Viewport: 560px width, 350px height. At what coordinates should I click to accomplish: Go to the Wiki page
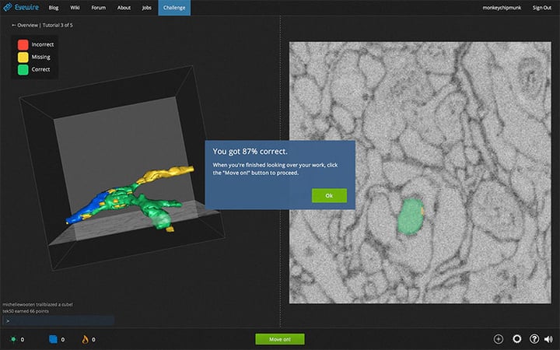click(x=75, y=8)
